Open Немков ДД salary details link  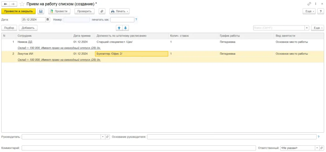point(59,48)
